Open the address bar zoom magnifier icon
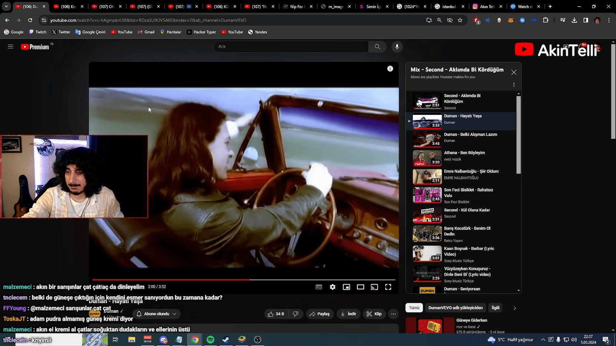Screen dimensions: 616x346 (439, 20)
